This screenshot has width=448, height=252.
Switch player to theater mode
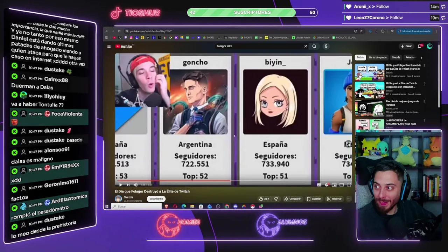click(x=342, y=184)
